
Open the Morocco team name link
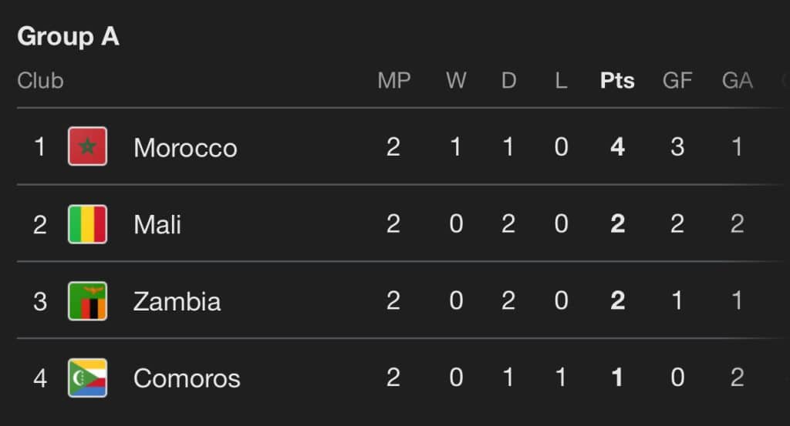coord(185,147)
